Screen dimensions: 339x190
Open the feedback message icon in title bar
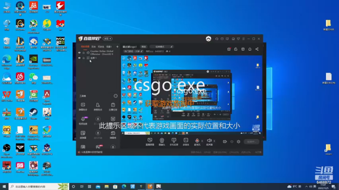pyautogui.click(x=227, y=39)
